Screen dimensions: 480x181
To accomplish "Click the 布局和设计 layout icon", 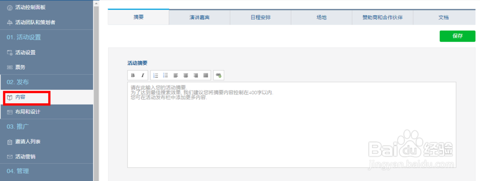I will pyautogui.click(x=10, y=112).
